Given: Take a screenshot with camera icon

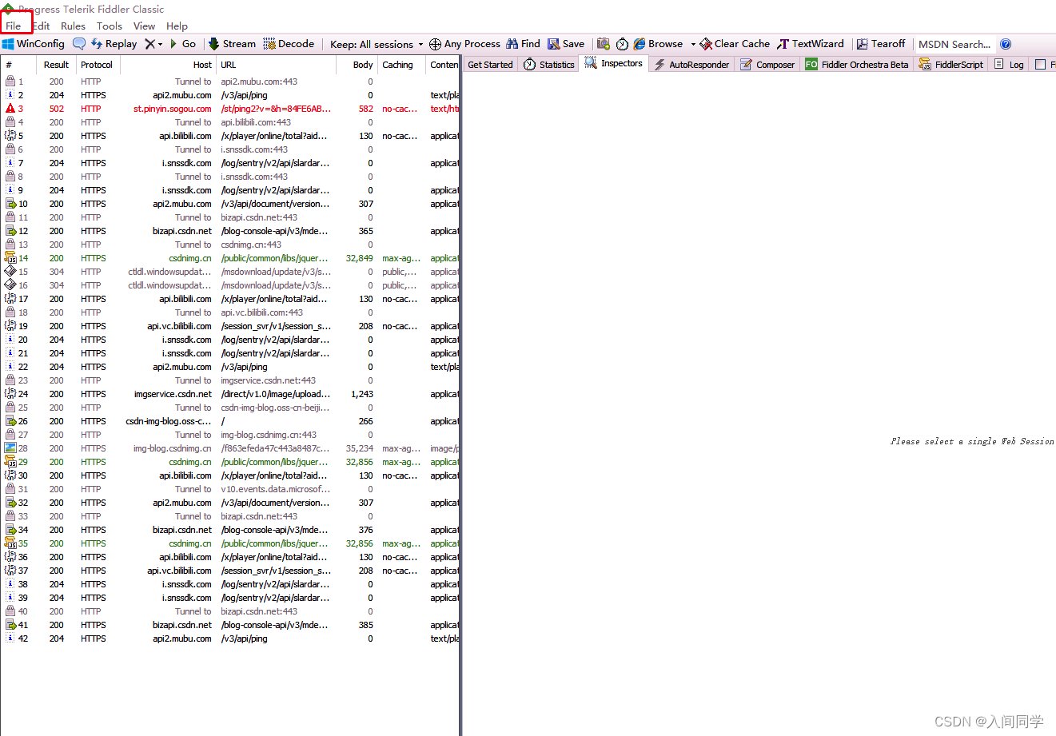Looking at the screenshot, I should coord(604,44).
